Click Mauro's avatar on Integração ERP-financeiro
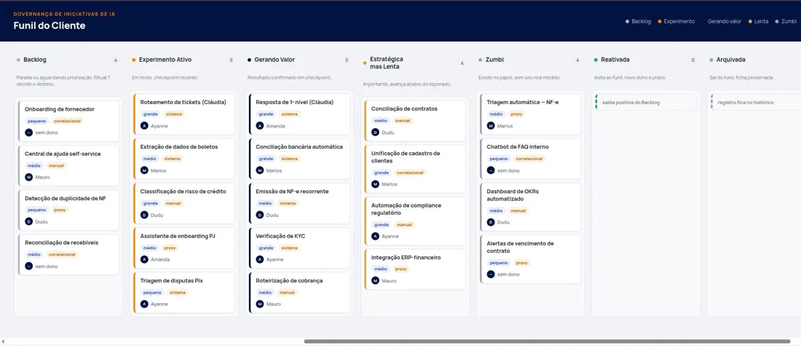This screenshot has width=801, height=346. 375,280
